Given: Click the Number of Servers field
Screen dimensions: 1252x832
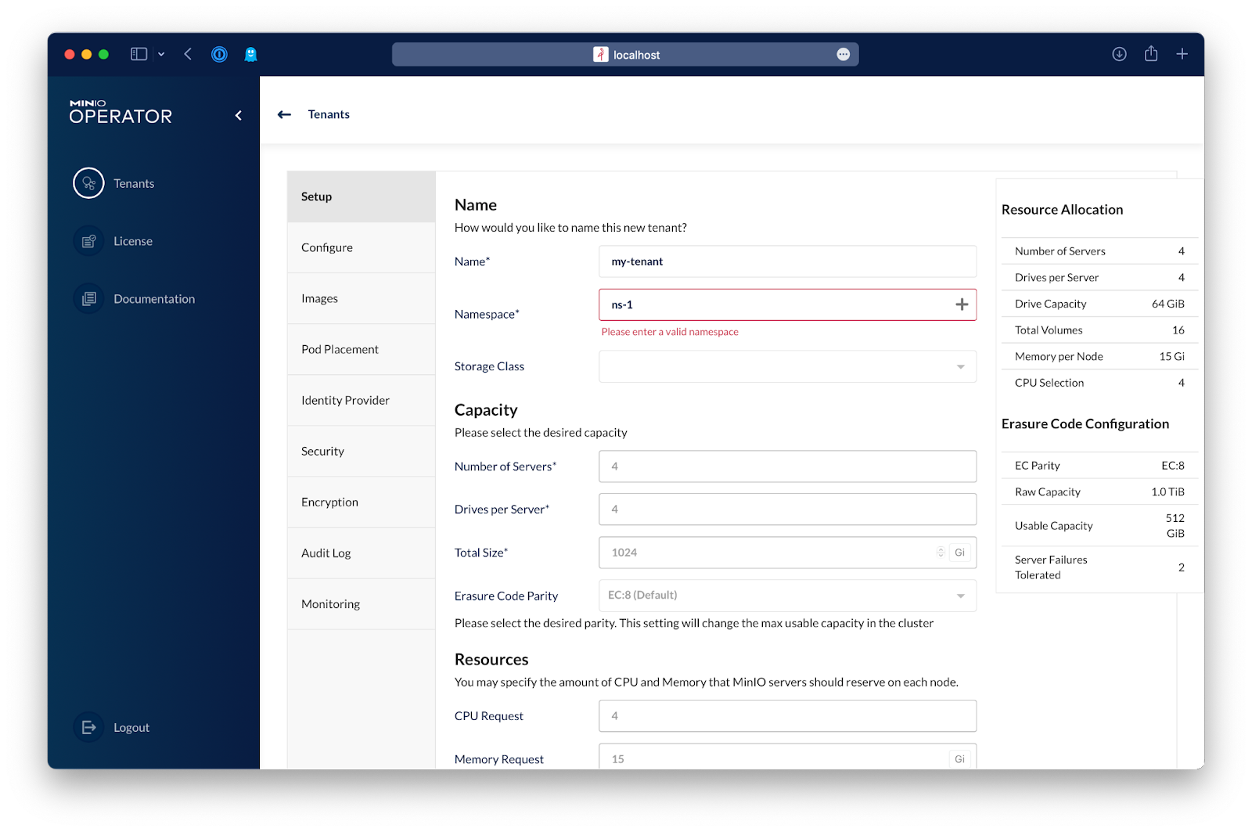Looking at the screenshot, I should [787, 466].
